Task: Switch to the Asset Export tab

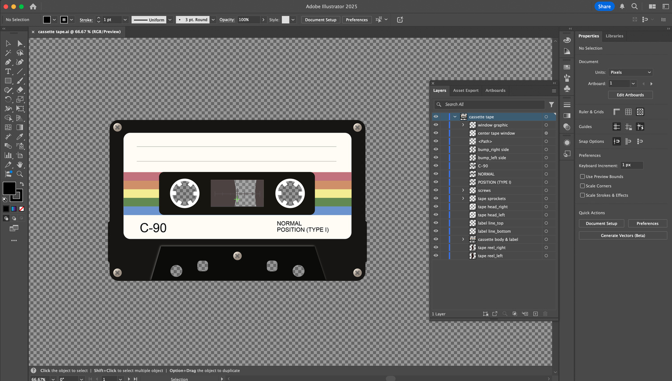Action: click(465, 90)
